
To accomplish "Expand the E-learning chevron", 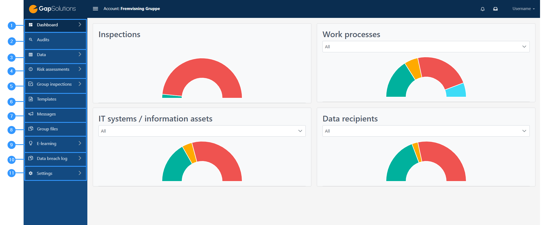I will click(x=80, y=143).
